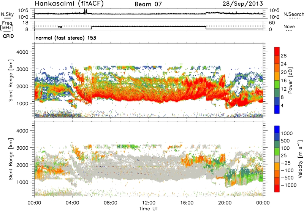304x211 pixels.
Task: Click the 'Freq. [MHz]' label
Action: (7, 26)
